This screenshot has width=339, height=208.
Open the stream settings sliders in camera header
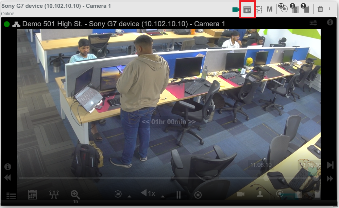pos(313,23)
